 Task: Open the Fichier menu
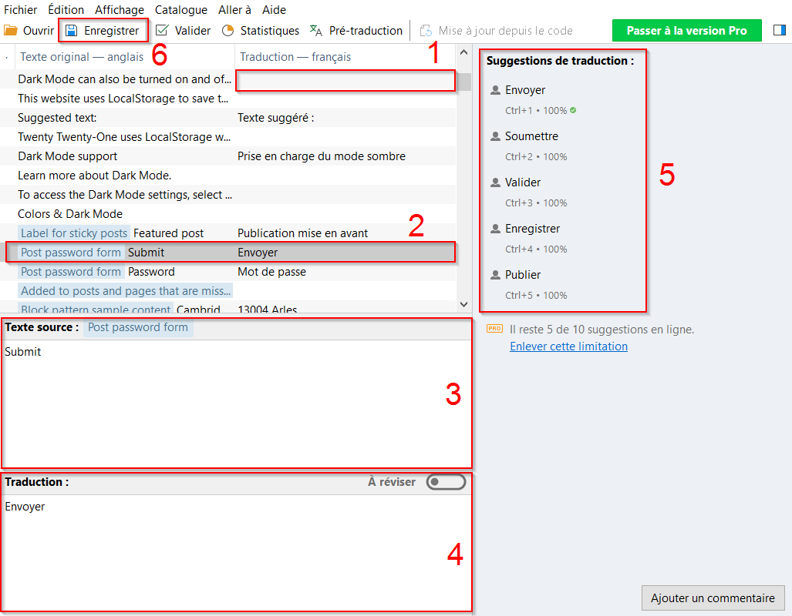tap(20, 10)
